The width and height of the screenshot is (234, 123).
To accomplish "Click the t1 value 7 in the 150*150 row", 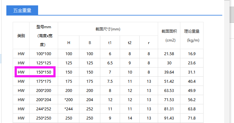I will point(110,72).
